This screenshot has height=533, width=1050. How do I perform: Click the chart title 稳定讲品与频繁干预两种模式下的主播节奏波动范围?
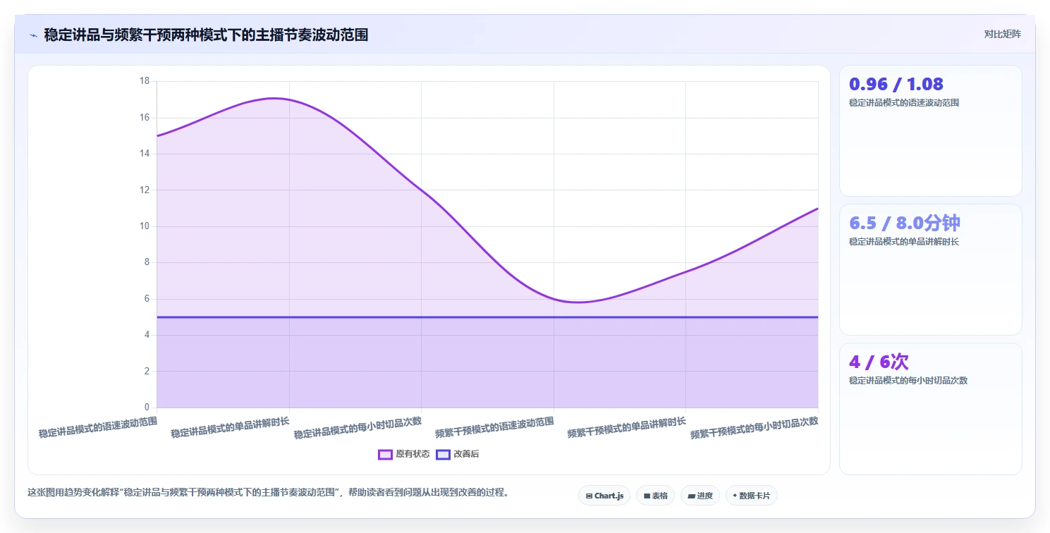coord(206,35)
